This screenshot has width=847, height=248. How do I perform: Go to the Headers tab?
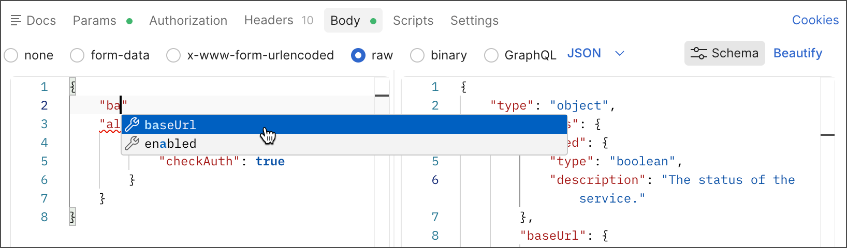[x=269, y=21]
